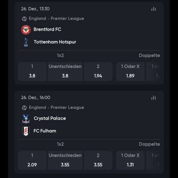Open the Tottenham Hotspur team name

(x=55, y=42)
